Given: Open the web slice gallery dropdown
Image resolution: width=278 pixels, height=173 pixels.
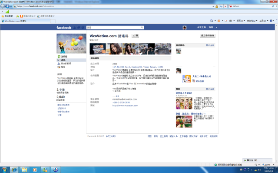Looking at the screenshot, I should (x=46, y=16).
